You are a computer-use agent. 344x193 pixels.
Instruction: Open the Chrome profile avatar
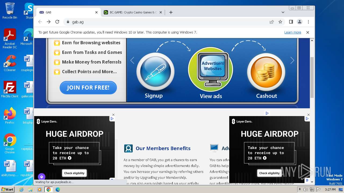(300, 22)
